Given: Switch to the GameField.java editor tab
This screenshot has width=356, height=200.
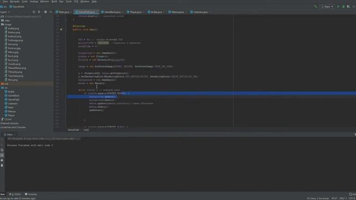Looking at the screenshot, I should click(86, 12).
